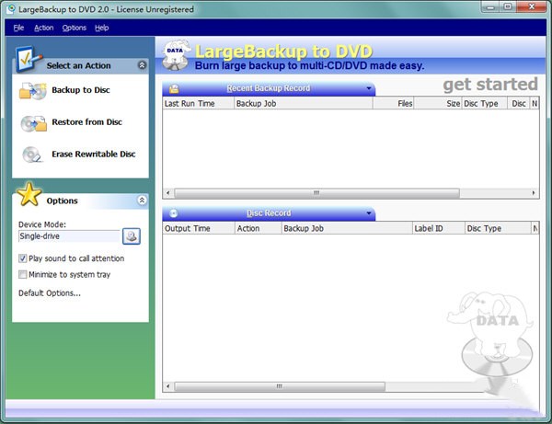The width and height of the screenshot is (552, 424).
Task: Click the Device Mode Single-drive field
Action: pos(68,236)
